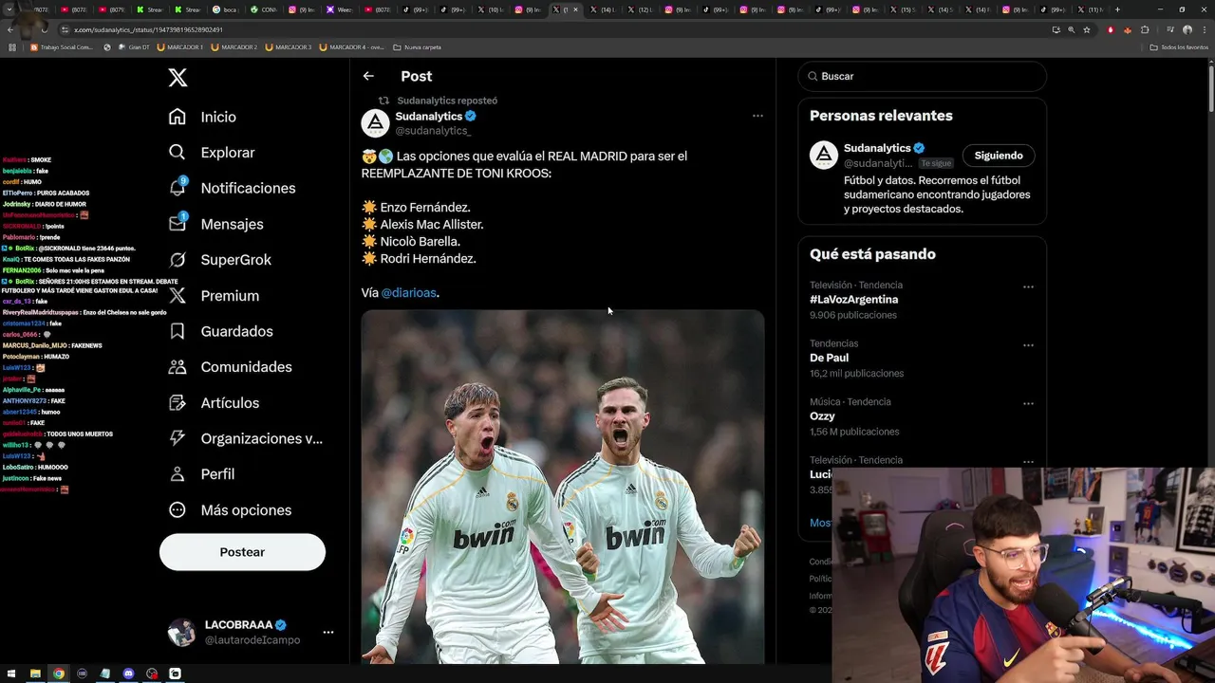The height and width of the screenshot is (683, 1215).
Task: Click the Organizaciones verificadas lightning icon
Action: 178,438
